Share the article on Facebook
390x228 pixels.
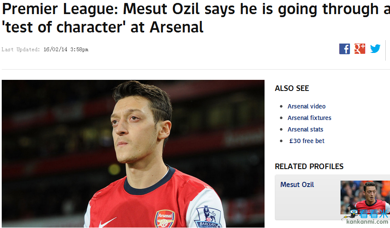tap(344, 49)
